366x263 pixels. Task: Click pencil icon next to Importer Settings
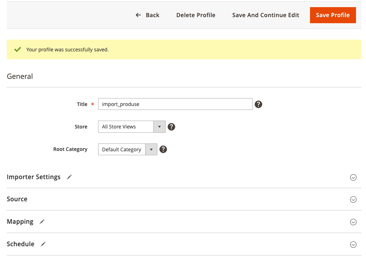69,177
